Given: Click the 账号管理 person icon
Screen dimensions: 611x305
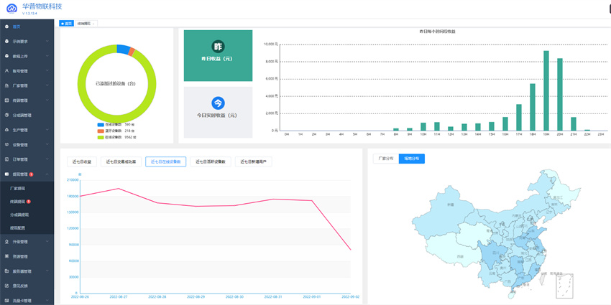Looking at the screenshot, I should [x=7, y=71].
